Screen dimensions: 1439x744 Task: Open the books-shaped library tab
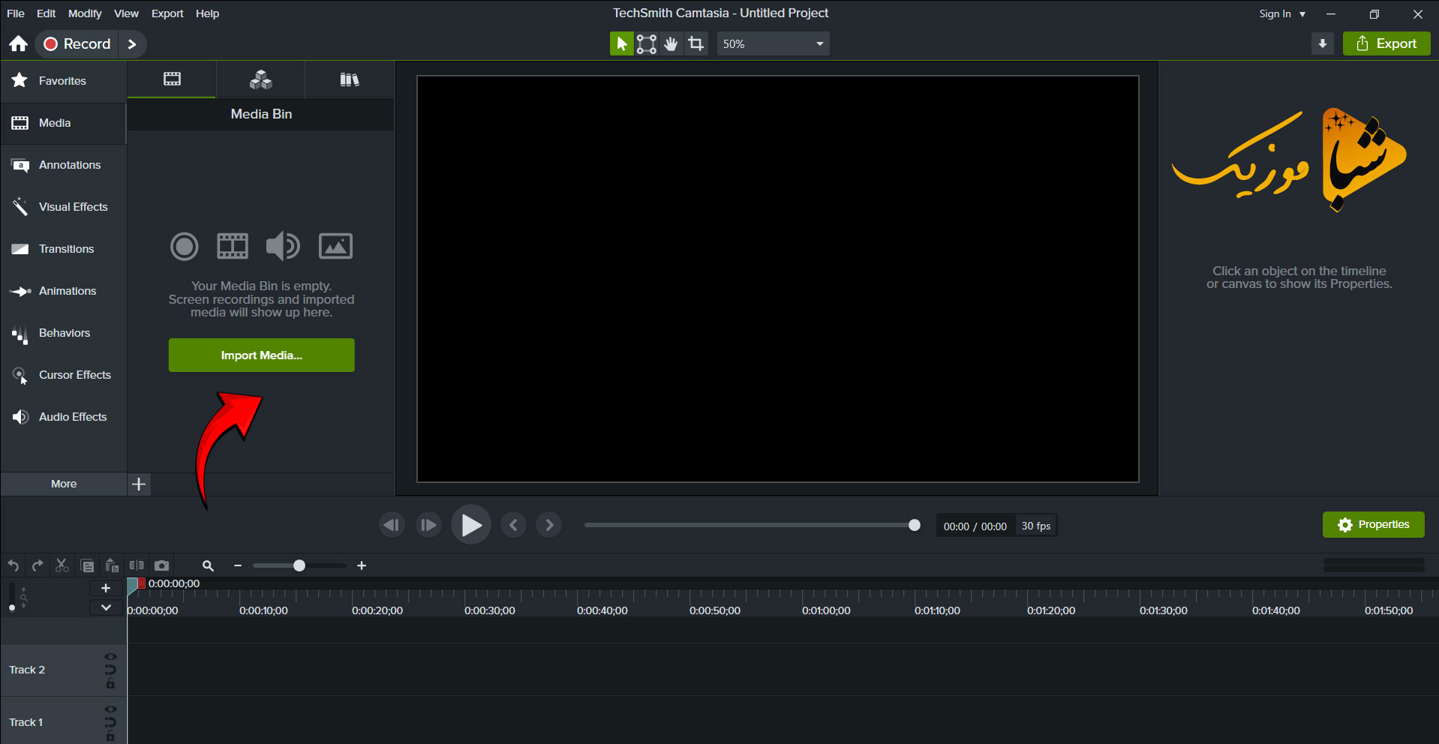pyautogui.click(x=350, y=79)
